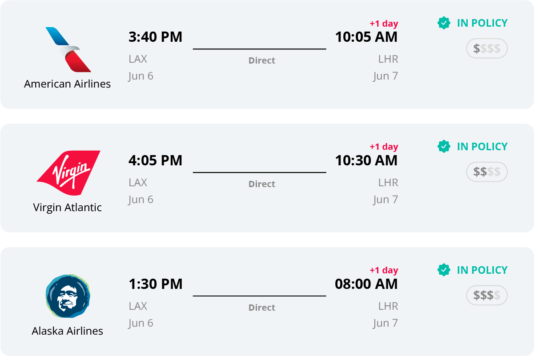Click the American Airlines in-policy checkmark badge
Viewport: 534px width, 356px height.
coord(444,23)
